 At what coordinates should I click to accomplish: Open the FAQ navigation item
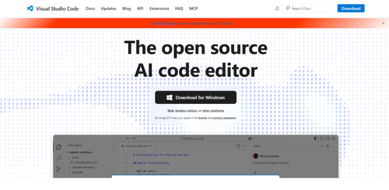(179, 8)
